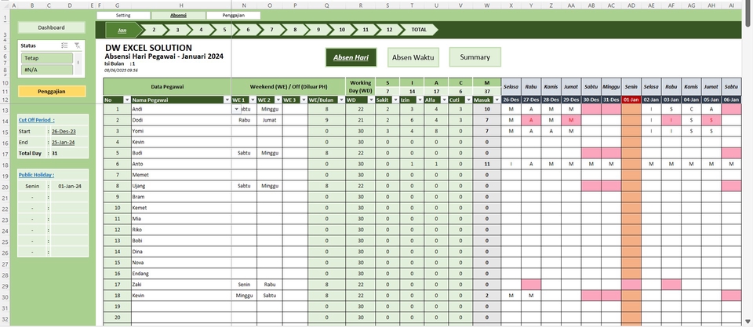
Task: Open the WD column filter dropdown
Action: coord(371,100)
